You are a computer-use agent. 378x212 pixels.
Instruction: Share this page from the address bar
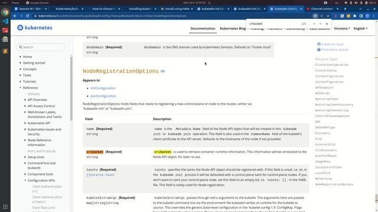point(322,16)
